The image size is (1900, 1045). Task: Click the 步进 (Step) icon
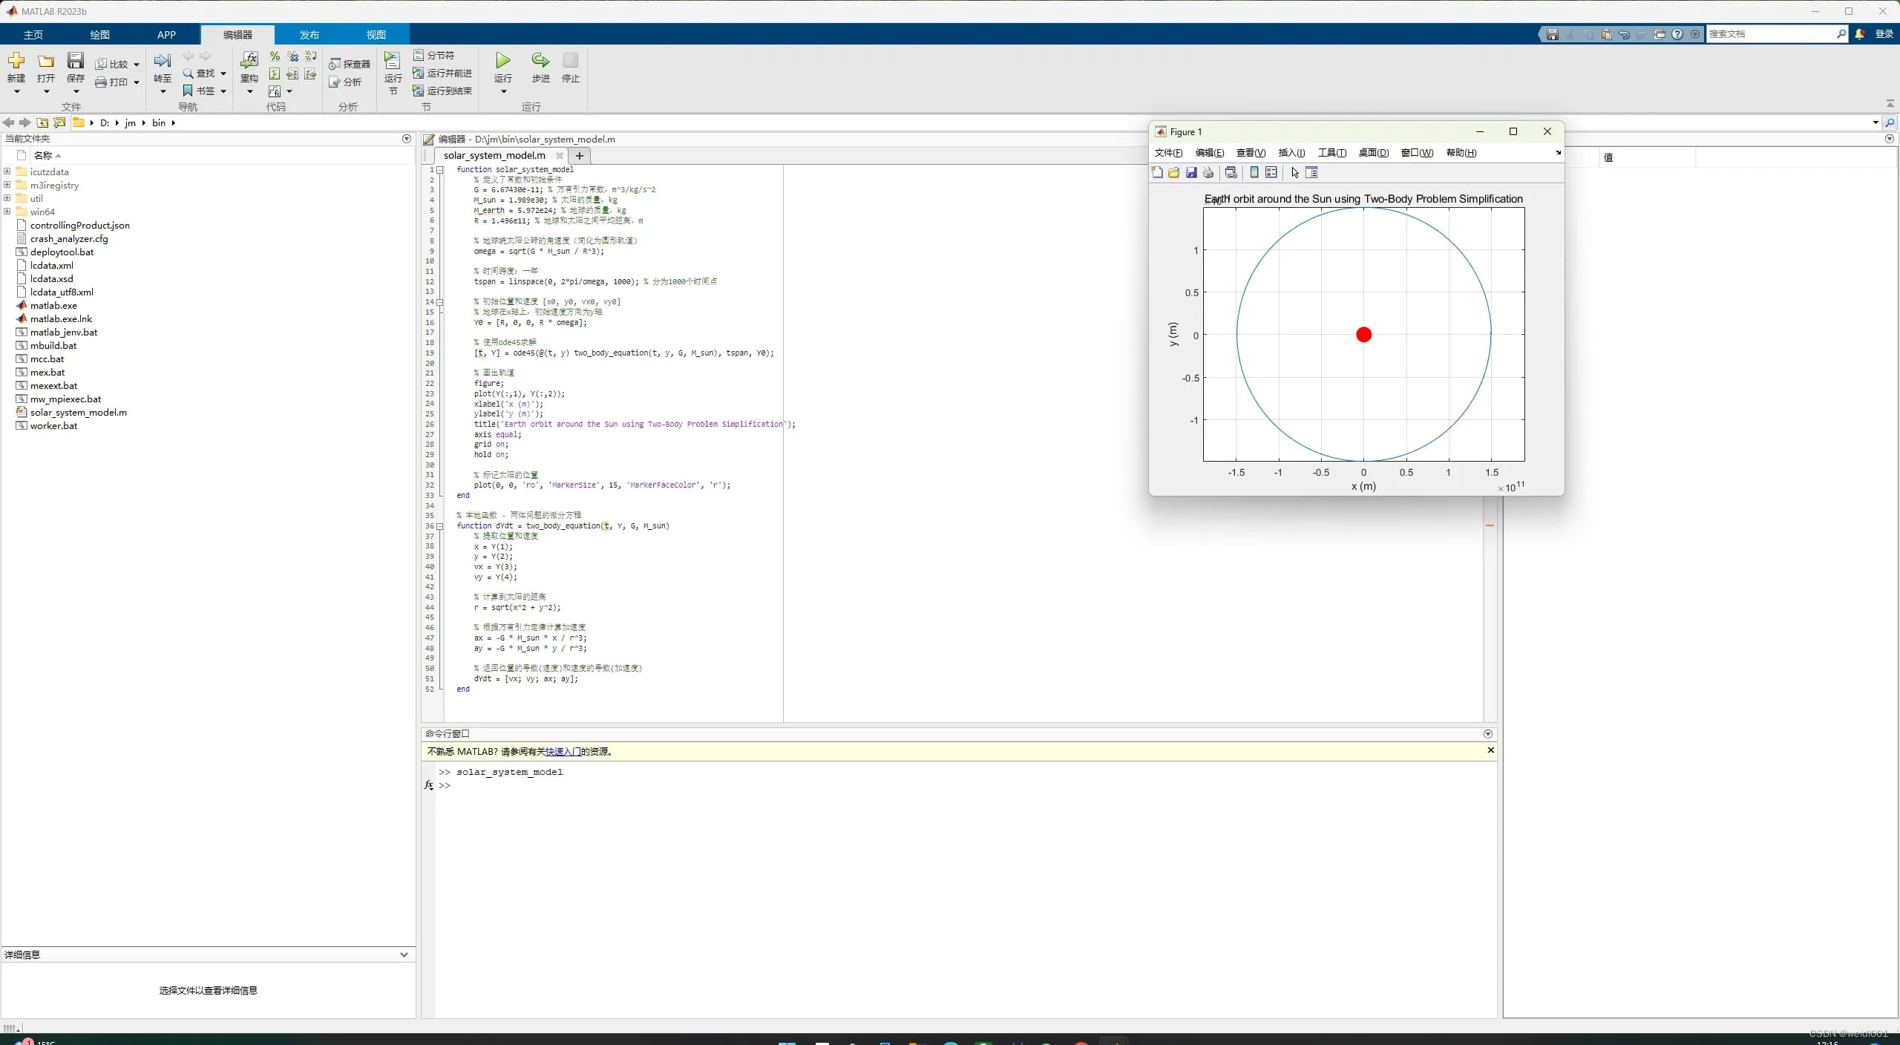(540, 61)
